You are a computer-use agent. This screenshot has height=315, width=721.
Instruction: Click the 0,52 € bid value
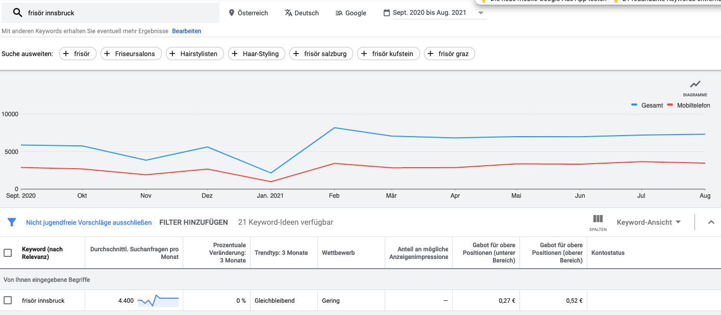[574, 301]
